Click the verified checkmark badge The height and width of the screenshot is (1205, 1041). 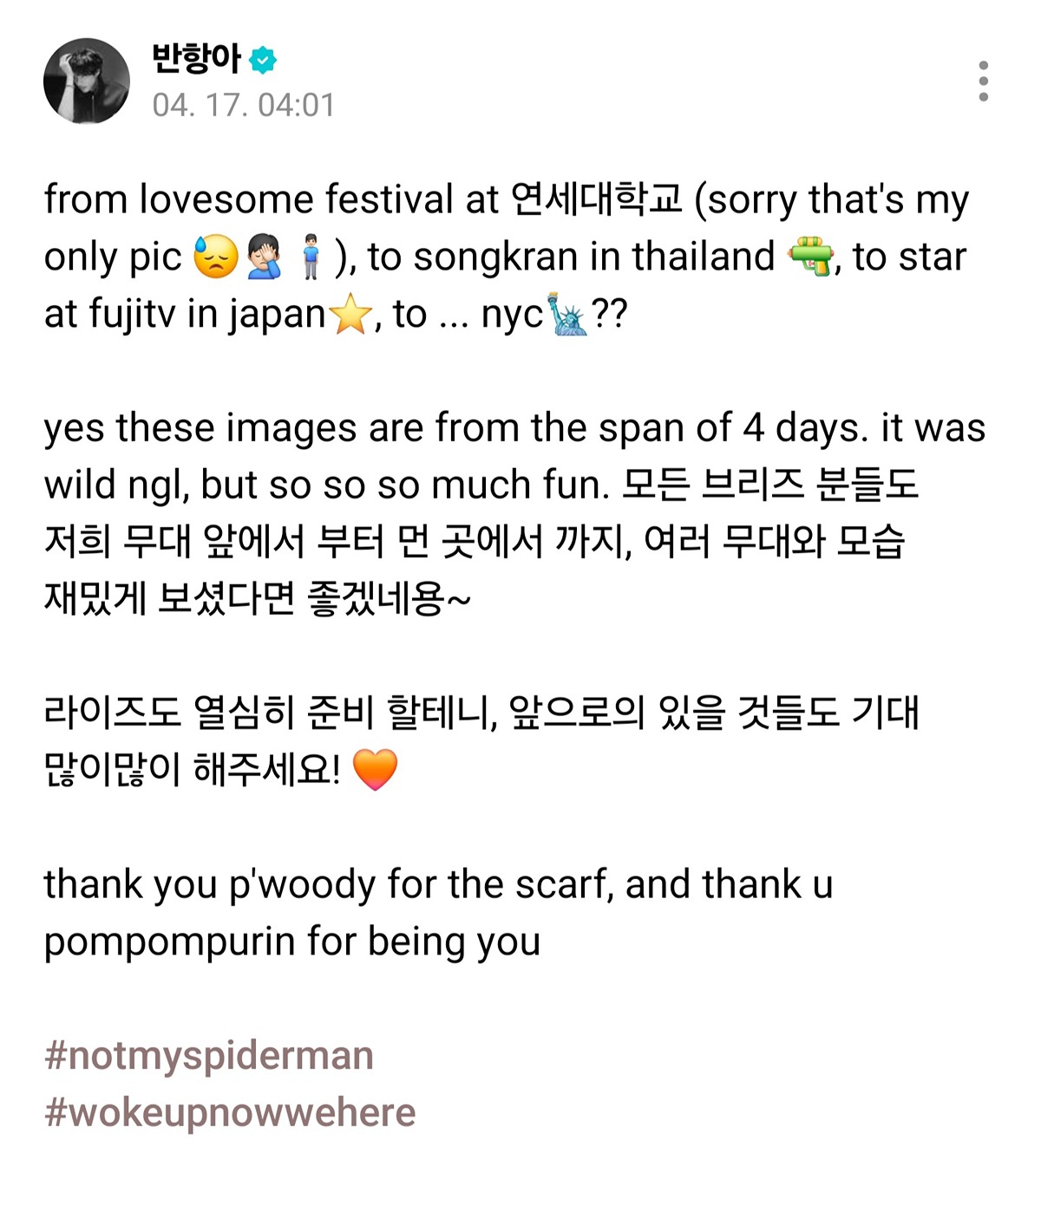pyautogui.click(x=263, y=60)
